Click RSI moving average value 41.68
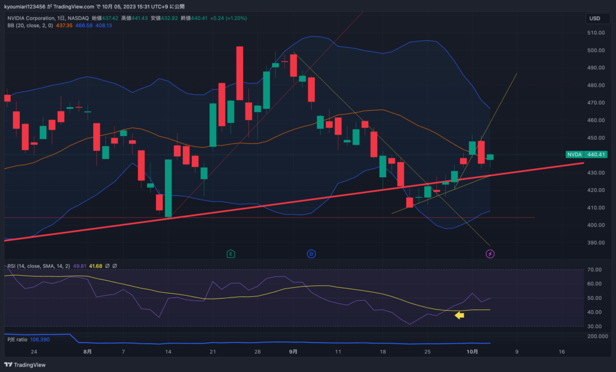The height and width of the screenshot is (372, 616). pos(96,266)
